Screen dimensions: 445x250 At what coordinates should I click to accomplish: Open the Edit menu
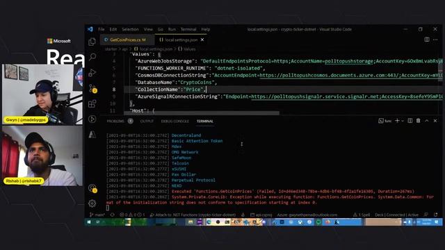pos(113,29)
